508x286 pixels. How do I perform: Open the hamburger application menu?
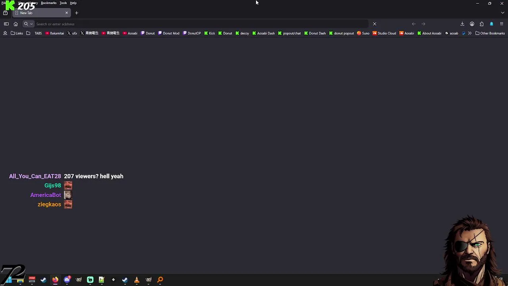[501, 24]
